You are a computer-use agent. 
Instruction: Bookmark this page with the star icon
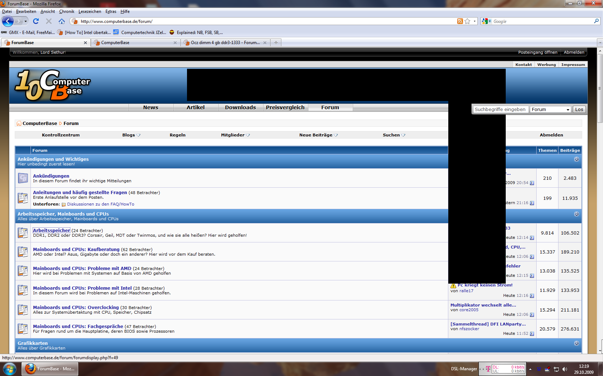(x=467, y=21)
